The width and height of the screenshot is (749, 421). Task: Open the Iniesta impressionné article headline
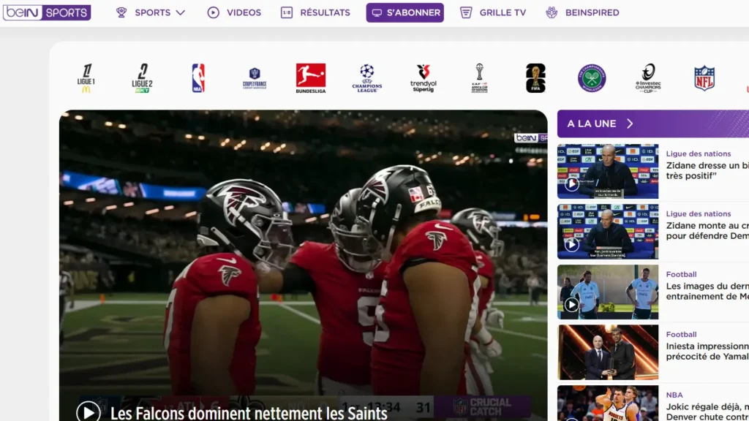[707, 352]
